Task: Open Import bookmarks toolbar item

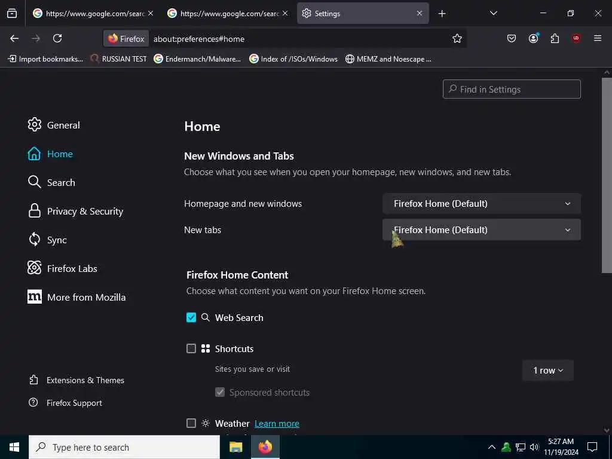Action: point(45,59)
